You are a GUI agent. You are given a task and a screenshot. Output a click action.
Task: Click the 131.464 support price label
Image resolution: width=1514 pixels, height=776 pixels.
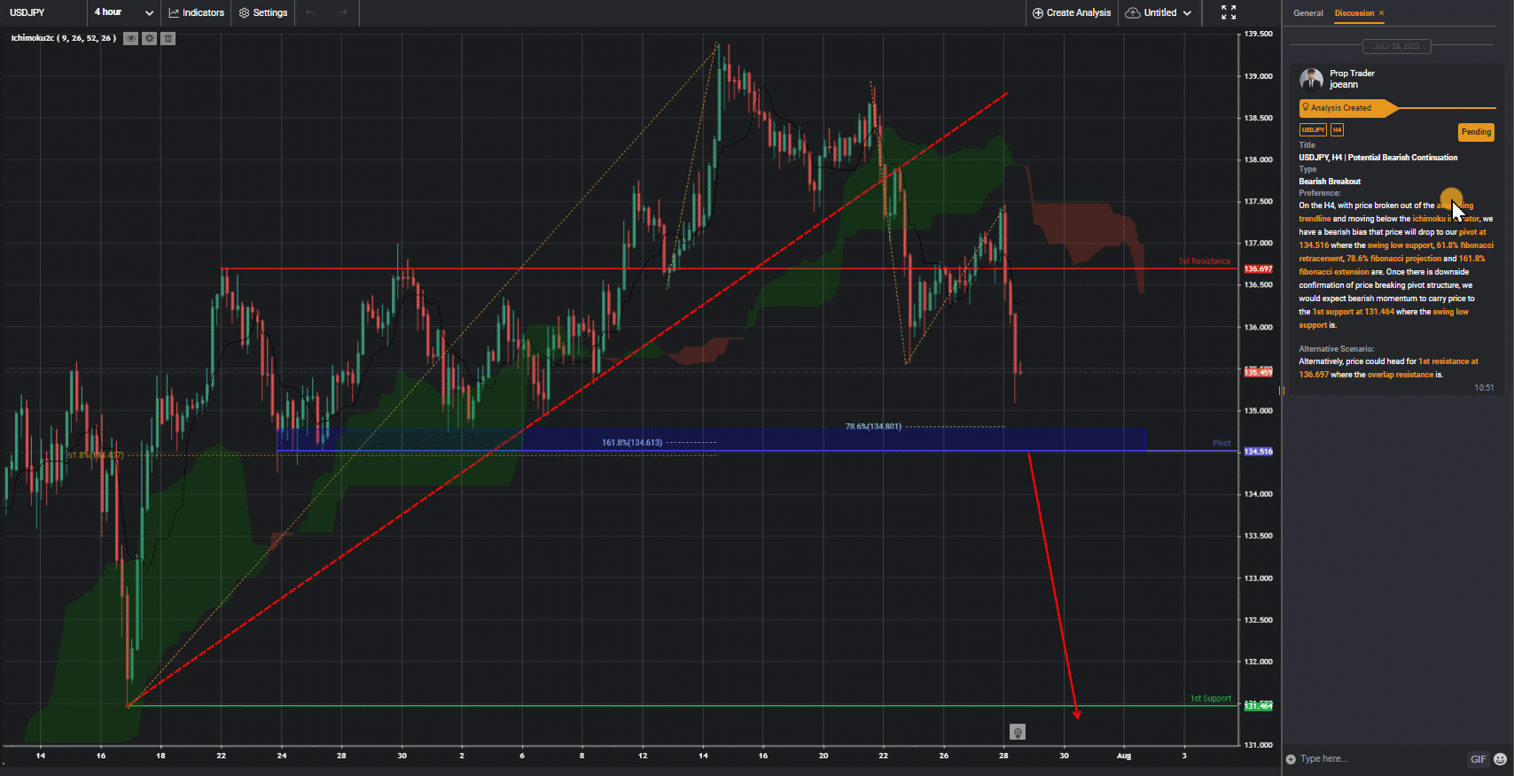(x=1258, y=706)
